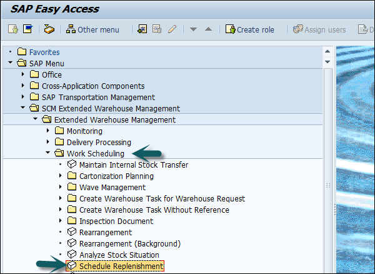
Task: Expand the Office folder arrow
Action: (23, 74)
